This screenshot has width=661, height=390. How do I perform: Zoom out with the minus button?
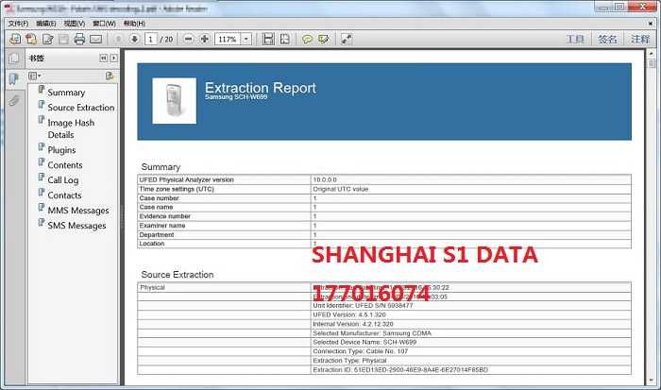pos(189,39)
